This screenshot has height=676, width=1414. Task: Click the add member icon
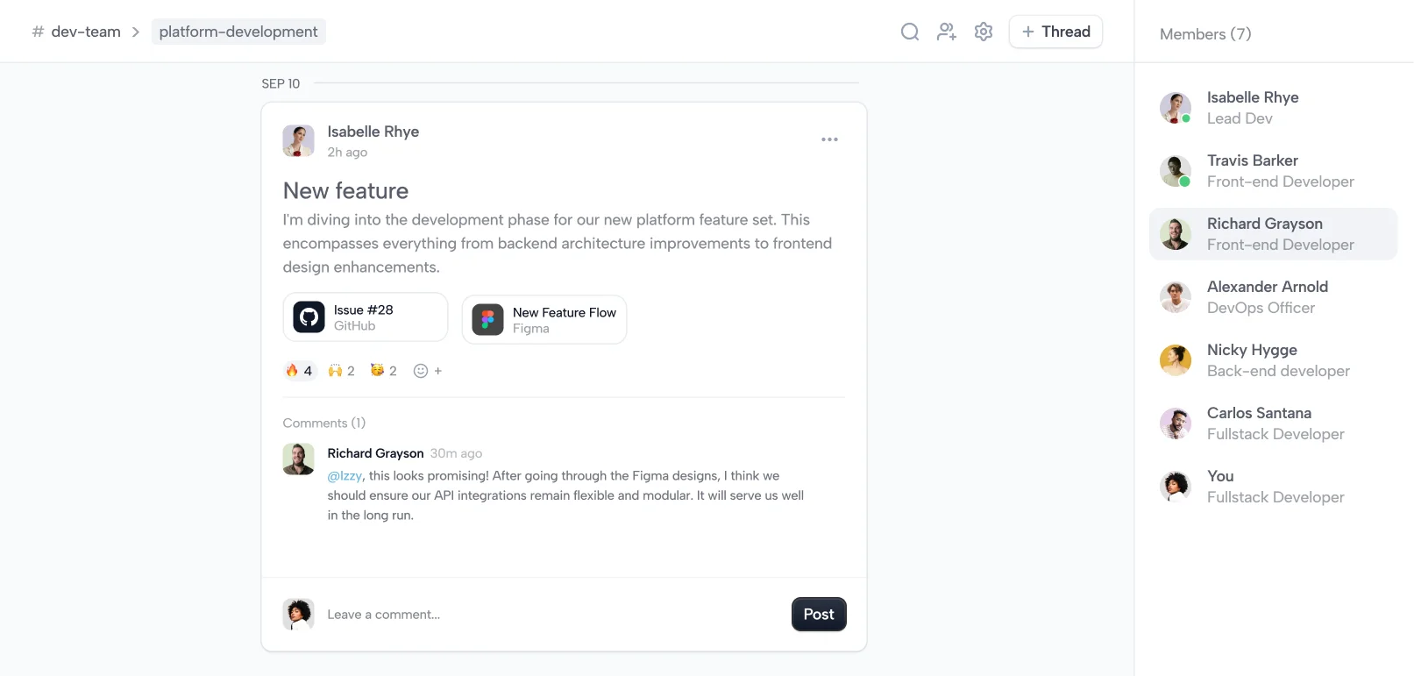[x=947, y=32]
